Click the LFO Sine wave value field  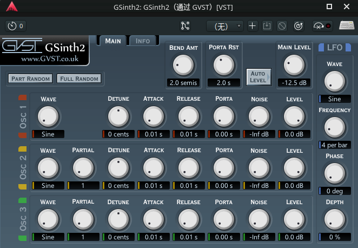click(x=335, y=99)
